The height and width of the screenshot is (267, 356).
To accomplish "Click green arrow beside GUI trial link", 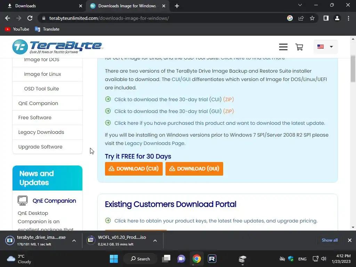I will (108, 111).
